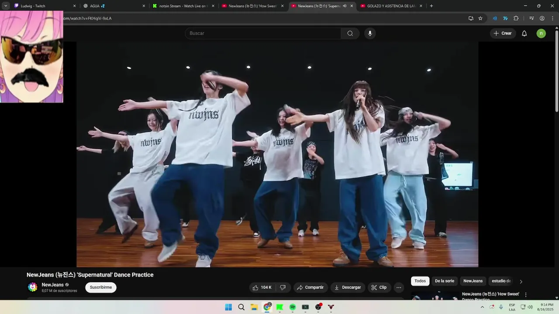Click the tray microphone icon

click(501, 307)
